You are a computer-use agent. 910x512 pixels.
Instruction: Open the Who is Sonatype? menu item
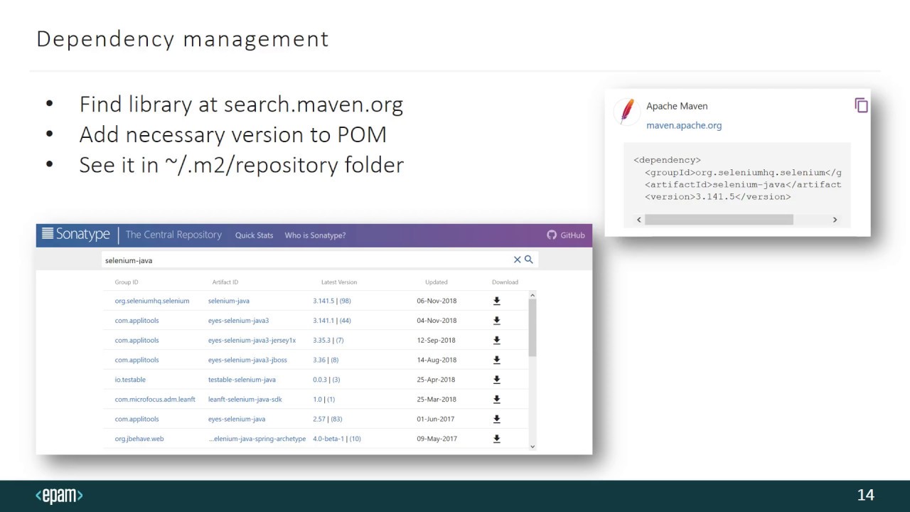tap(315, 235)
